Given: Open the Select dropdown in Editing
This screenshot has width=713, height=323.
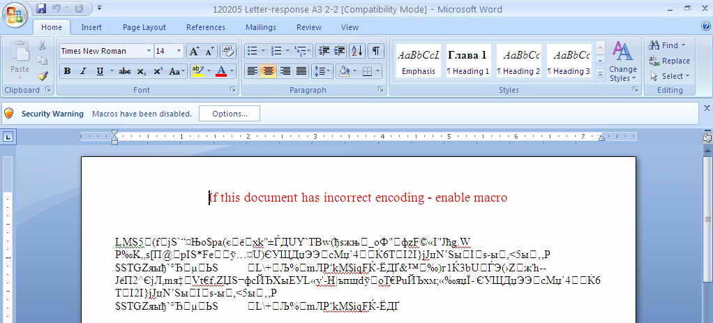Looking at the screenshot, I should (670, 76).
